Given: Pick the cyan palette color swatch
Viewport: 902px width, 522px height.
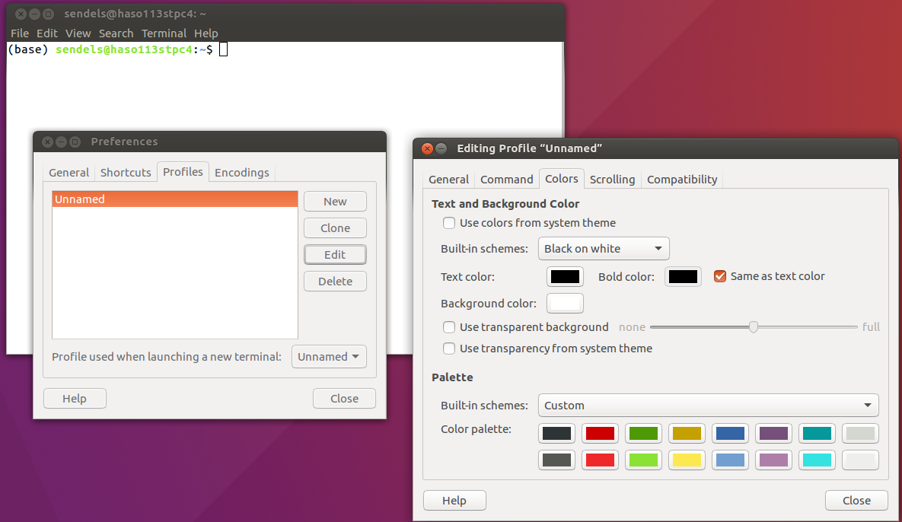Looking at the screenshot, I should pos(817,460).
